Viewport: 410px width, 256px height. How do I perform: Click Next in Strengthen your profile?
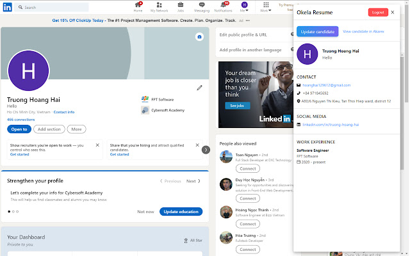click(x=193, y=181)
